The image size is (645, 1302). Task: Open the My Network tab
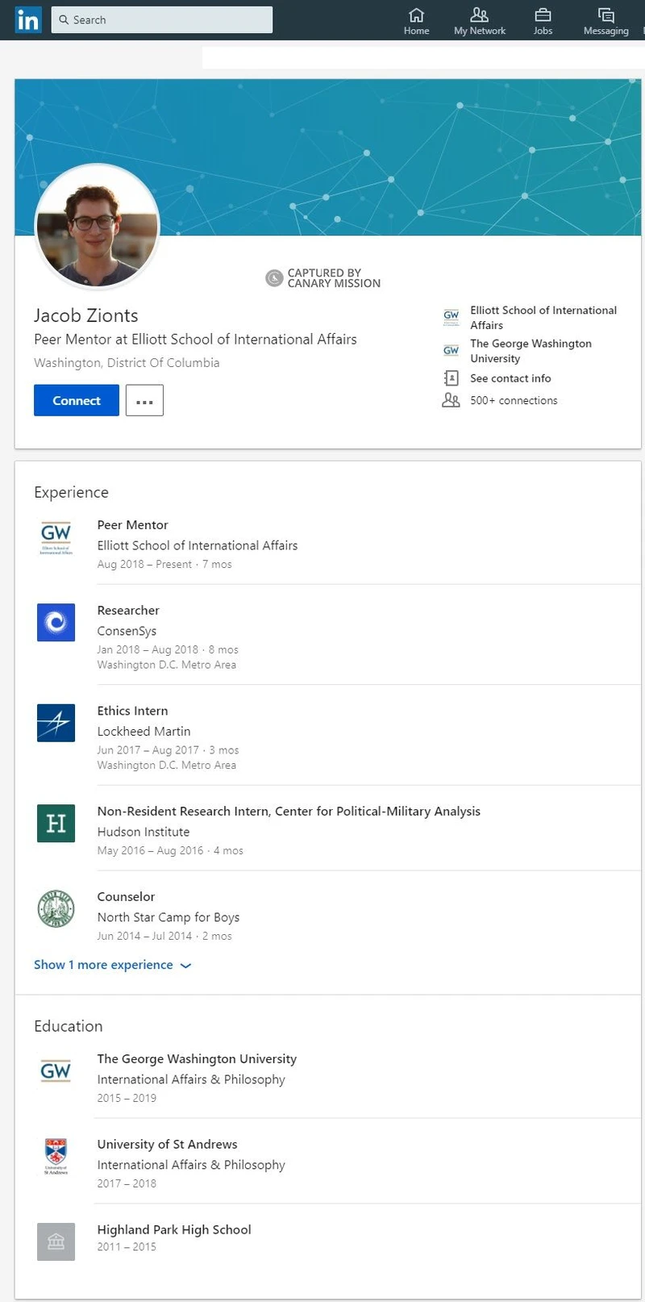tap(480, 21)
